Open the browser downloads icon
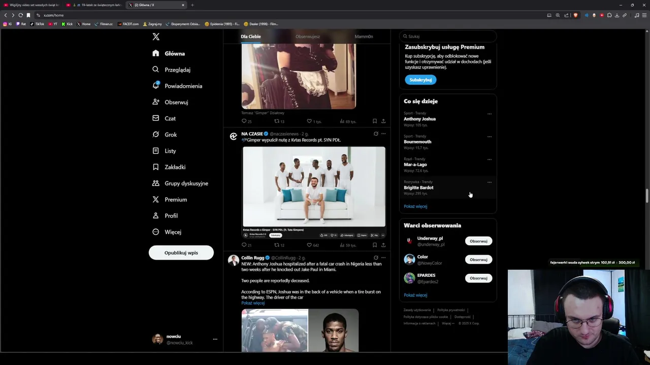650x365 pixels. 617,15
